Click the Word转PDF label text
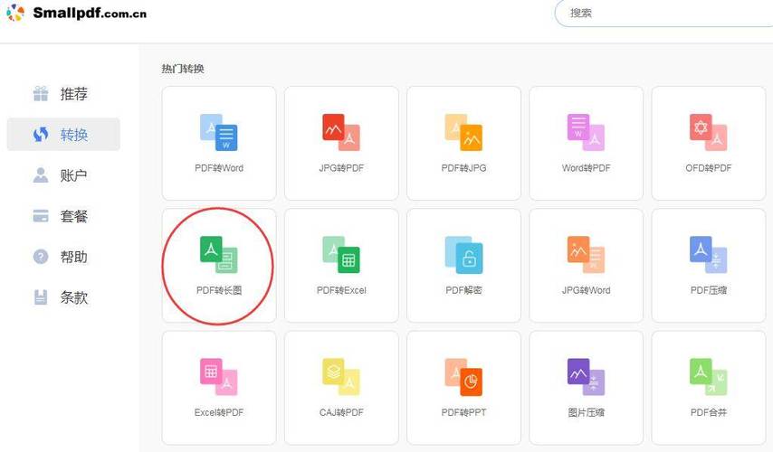The image size is (773, 452). click(x=586, y=168)
